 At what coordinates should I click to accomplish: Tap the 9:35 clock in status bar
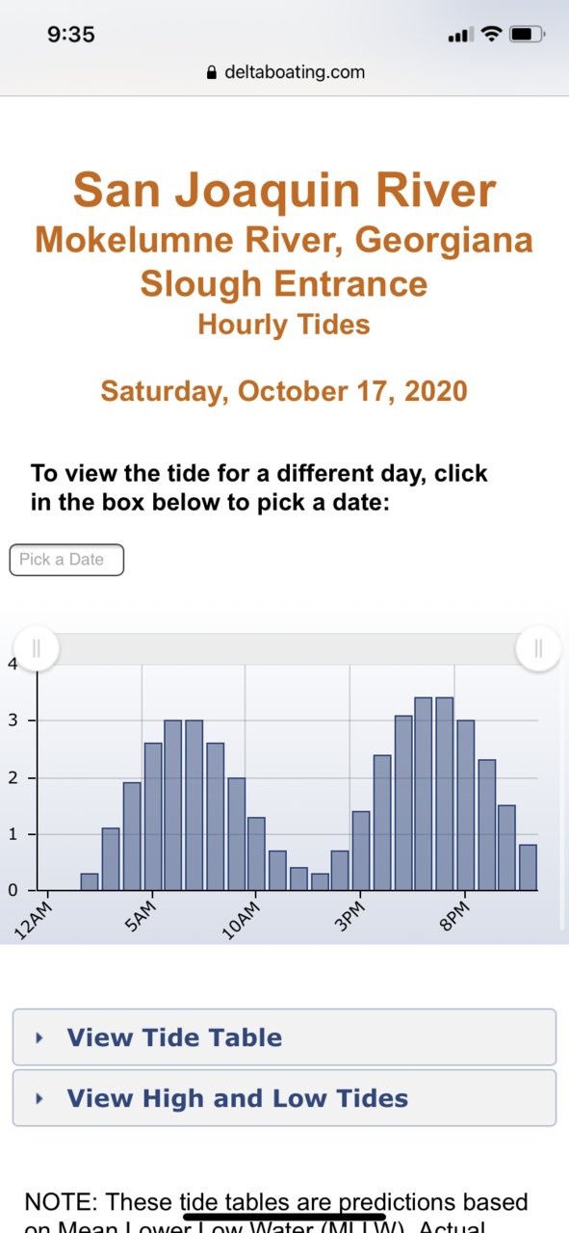[71, 35]
